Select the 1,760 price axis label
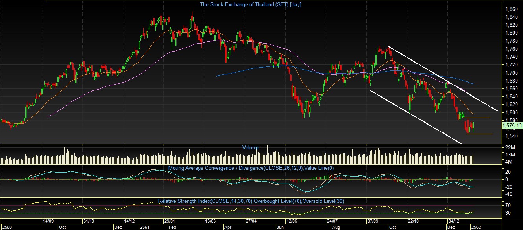The image size is (523, 230). 511,49
